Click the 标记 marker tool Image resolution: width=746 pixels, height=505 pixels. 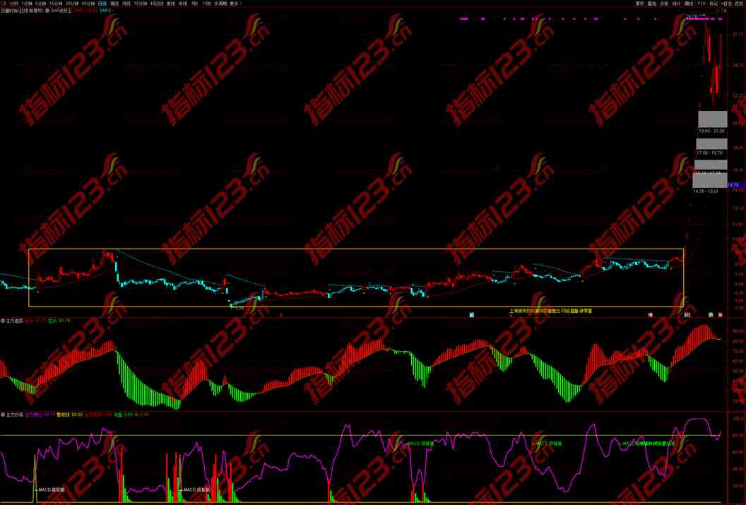pyautogui.click(x=714, y=4)
